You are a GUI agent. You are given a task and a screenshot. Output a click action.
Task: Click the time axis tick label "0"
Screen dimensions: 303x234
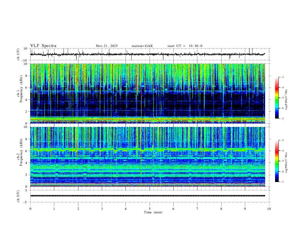(30, 209)
